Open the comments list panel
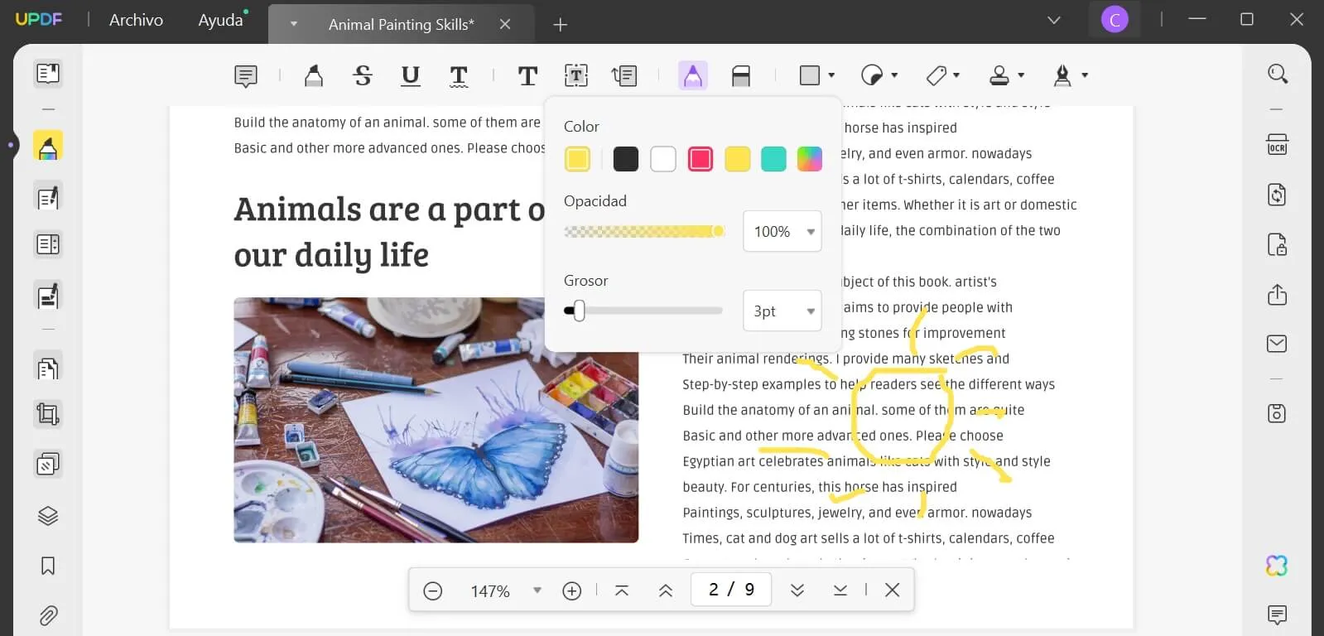 (x=1278, y=614)
